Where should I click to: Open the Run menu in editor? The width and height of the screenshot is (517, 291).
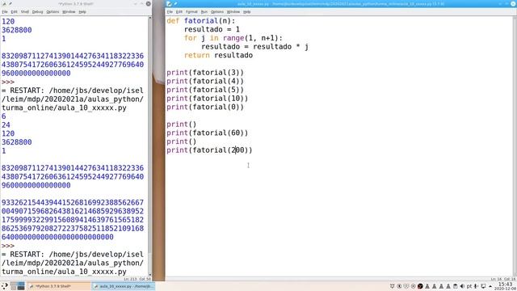pos(204,11)
